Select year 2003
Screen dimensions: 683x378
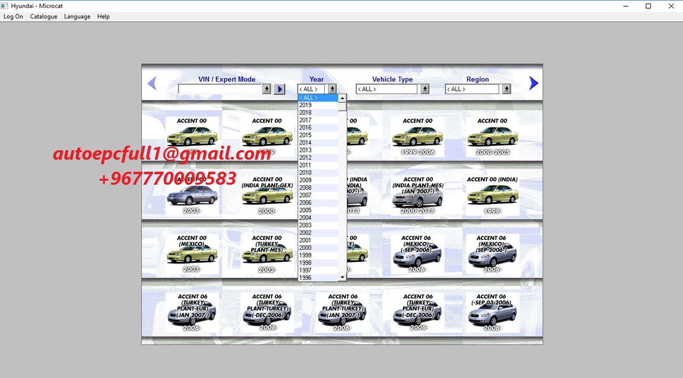tap(318, 226)
